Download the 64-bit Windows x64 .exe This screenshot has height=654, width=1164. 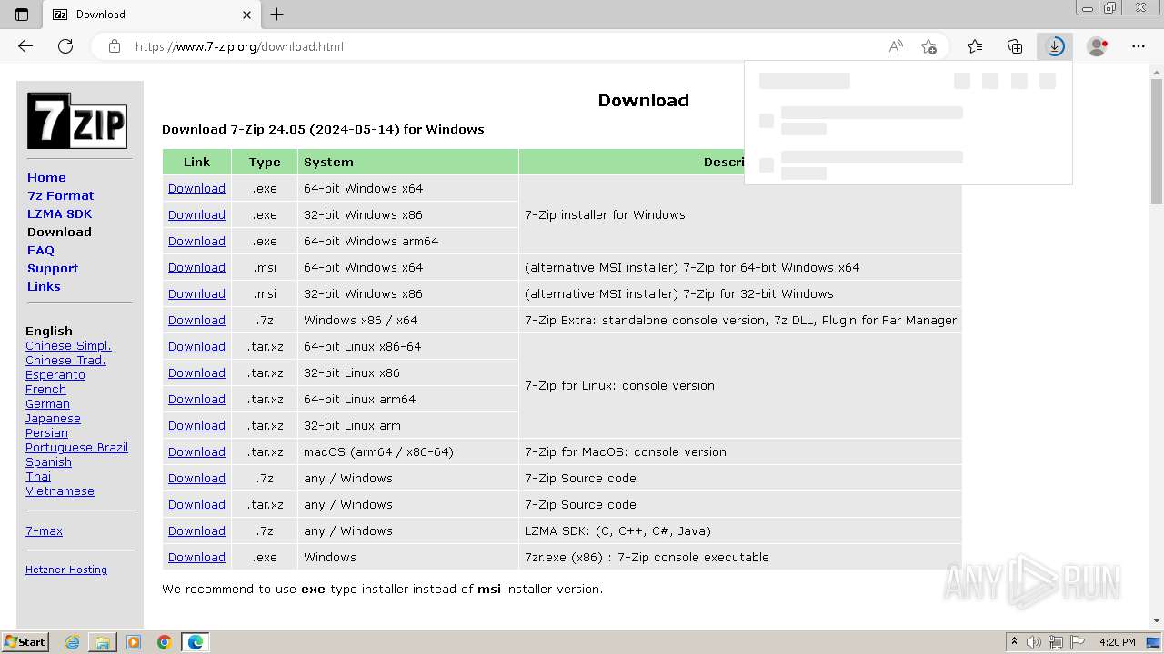[196, 188]
